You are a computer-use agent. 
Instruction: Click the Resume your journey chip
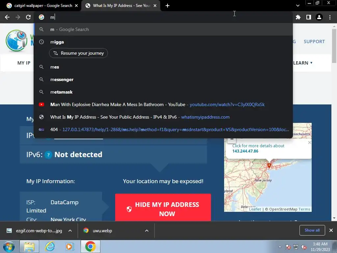[78, 53]
